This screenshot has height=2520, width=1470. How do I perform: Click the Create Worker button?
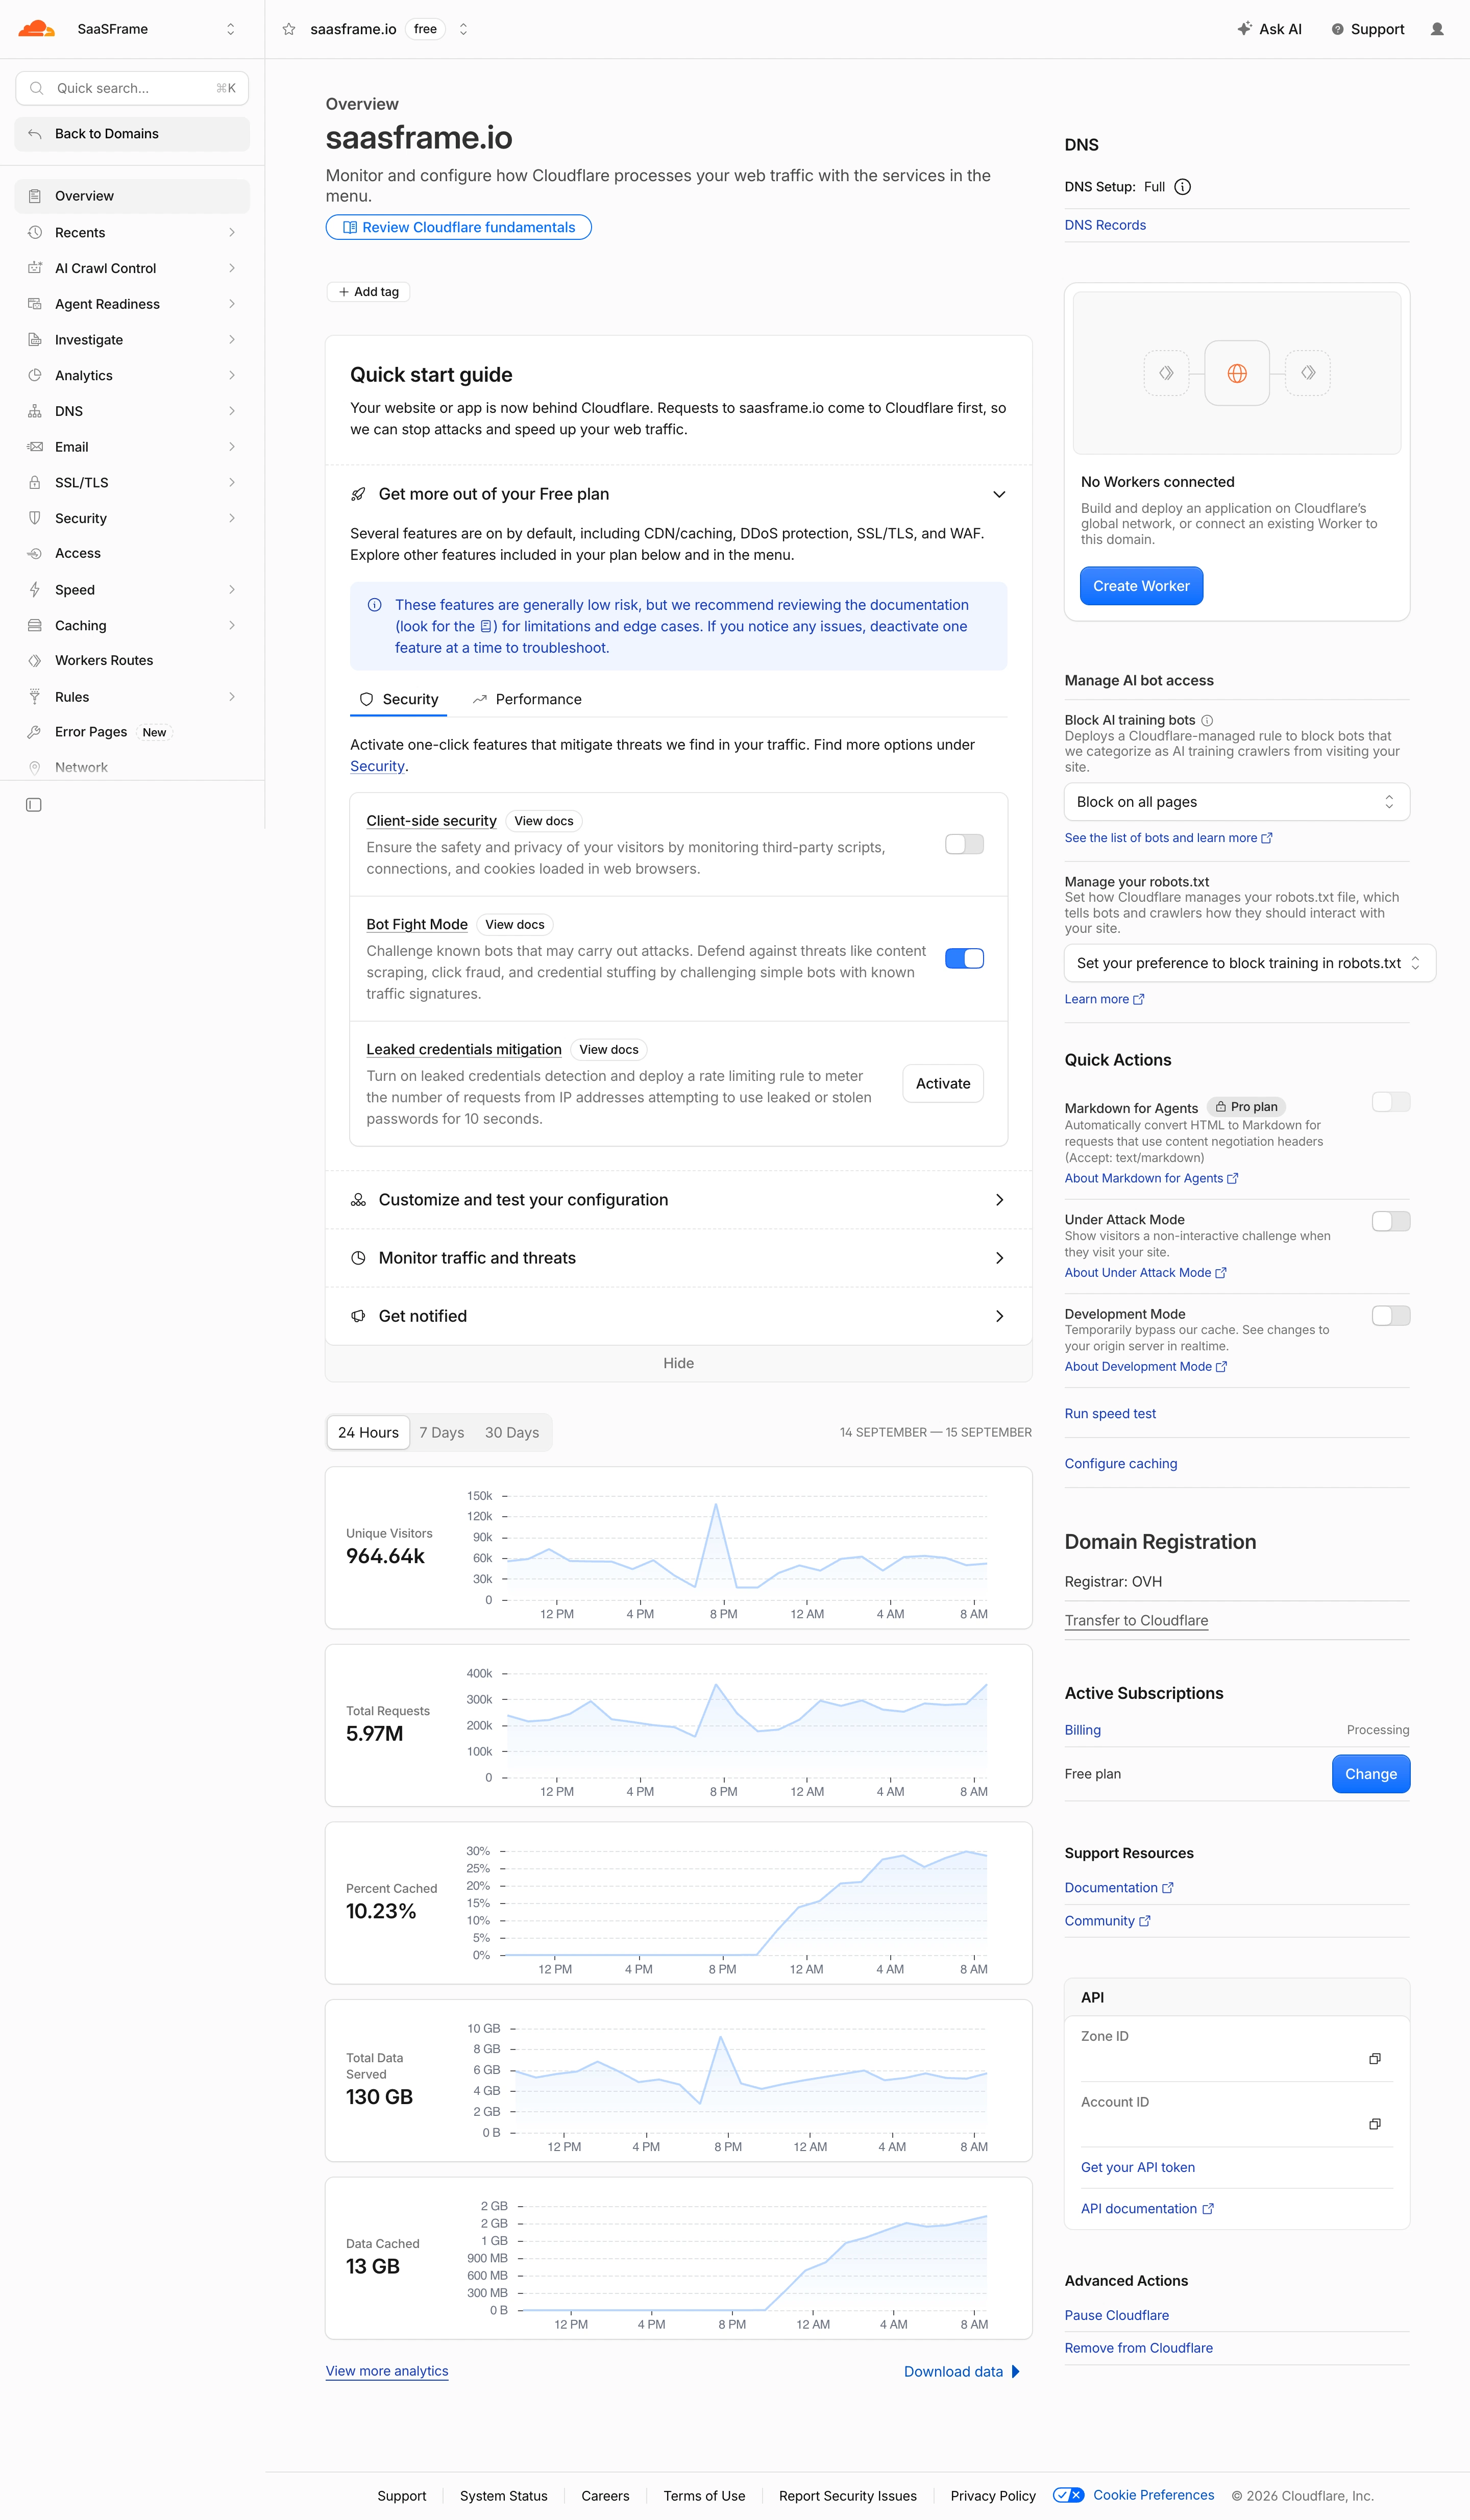click(x=1141, y=586)
